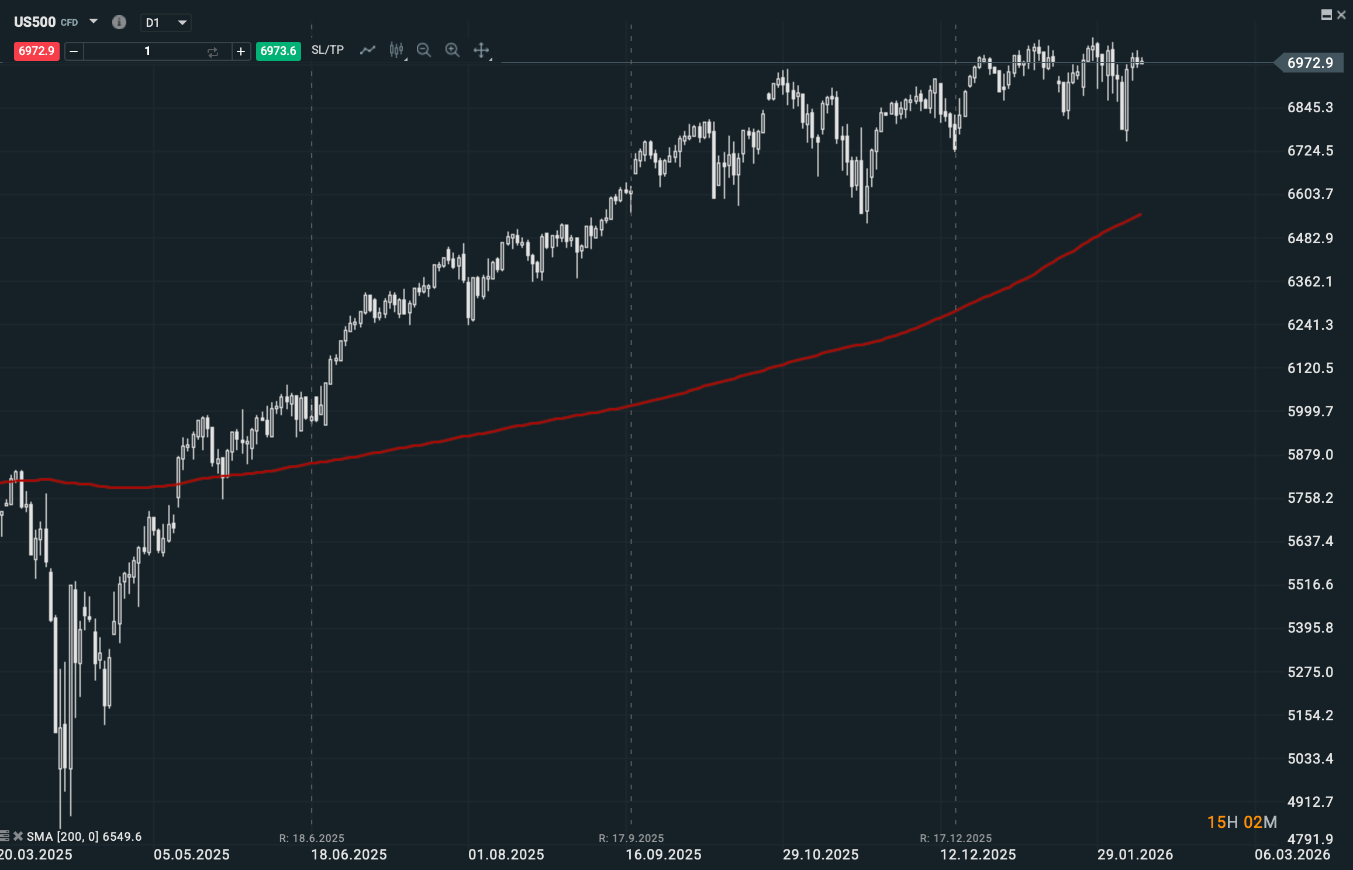Image resolution: width=1353 pixels, height=870 pixels.
Task: Expand the US500 instrument dropdown arrow
Action: tap(94, 22)
